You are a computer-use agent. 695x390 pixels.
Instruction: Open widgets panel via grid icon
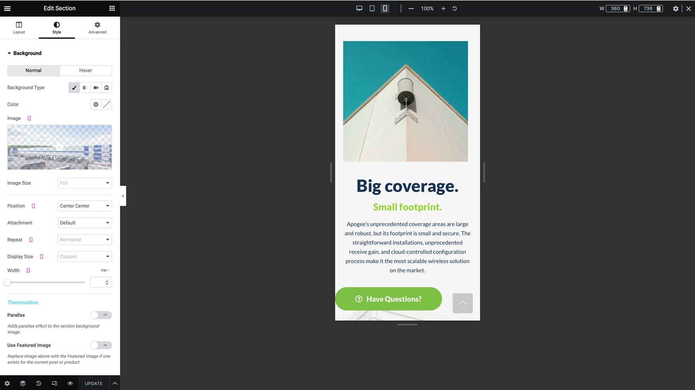(x=111, y=8)
